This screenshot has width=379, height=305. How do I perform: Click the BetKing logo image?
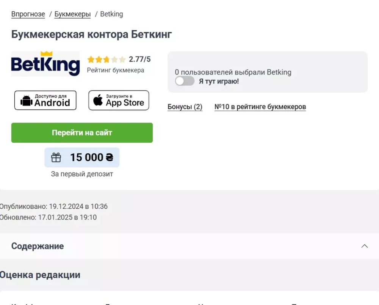coord(45,64)
